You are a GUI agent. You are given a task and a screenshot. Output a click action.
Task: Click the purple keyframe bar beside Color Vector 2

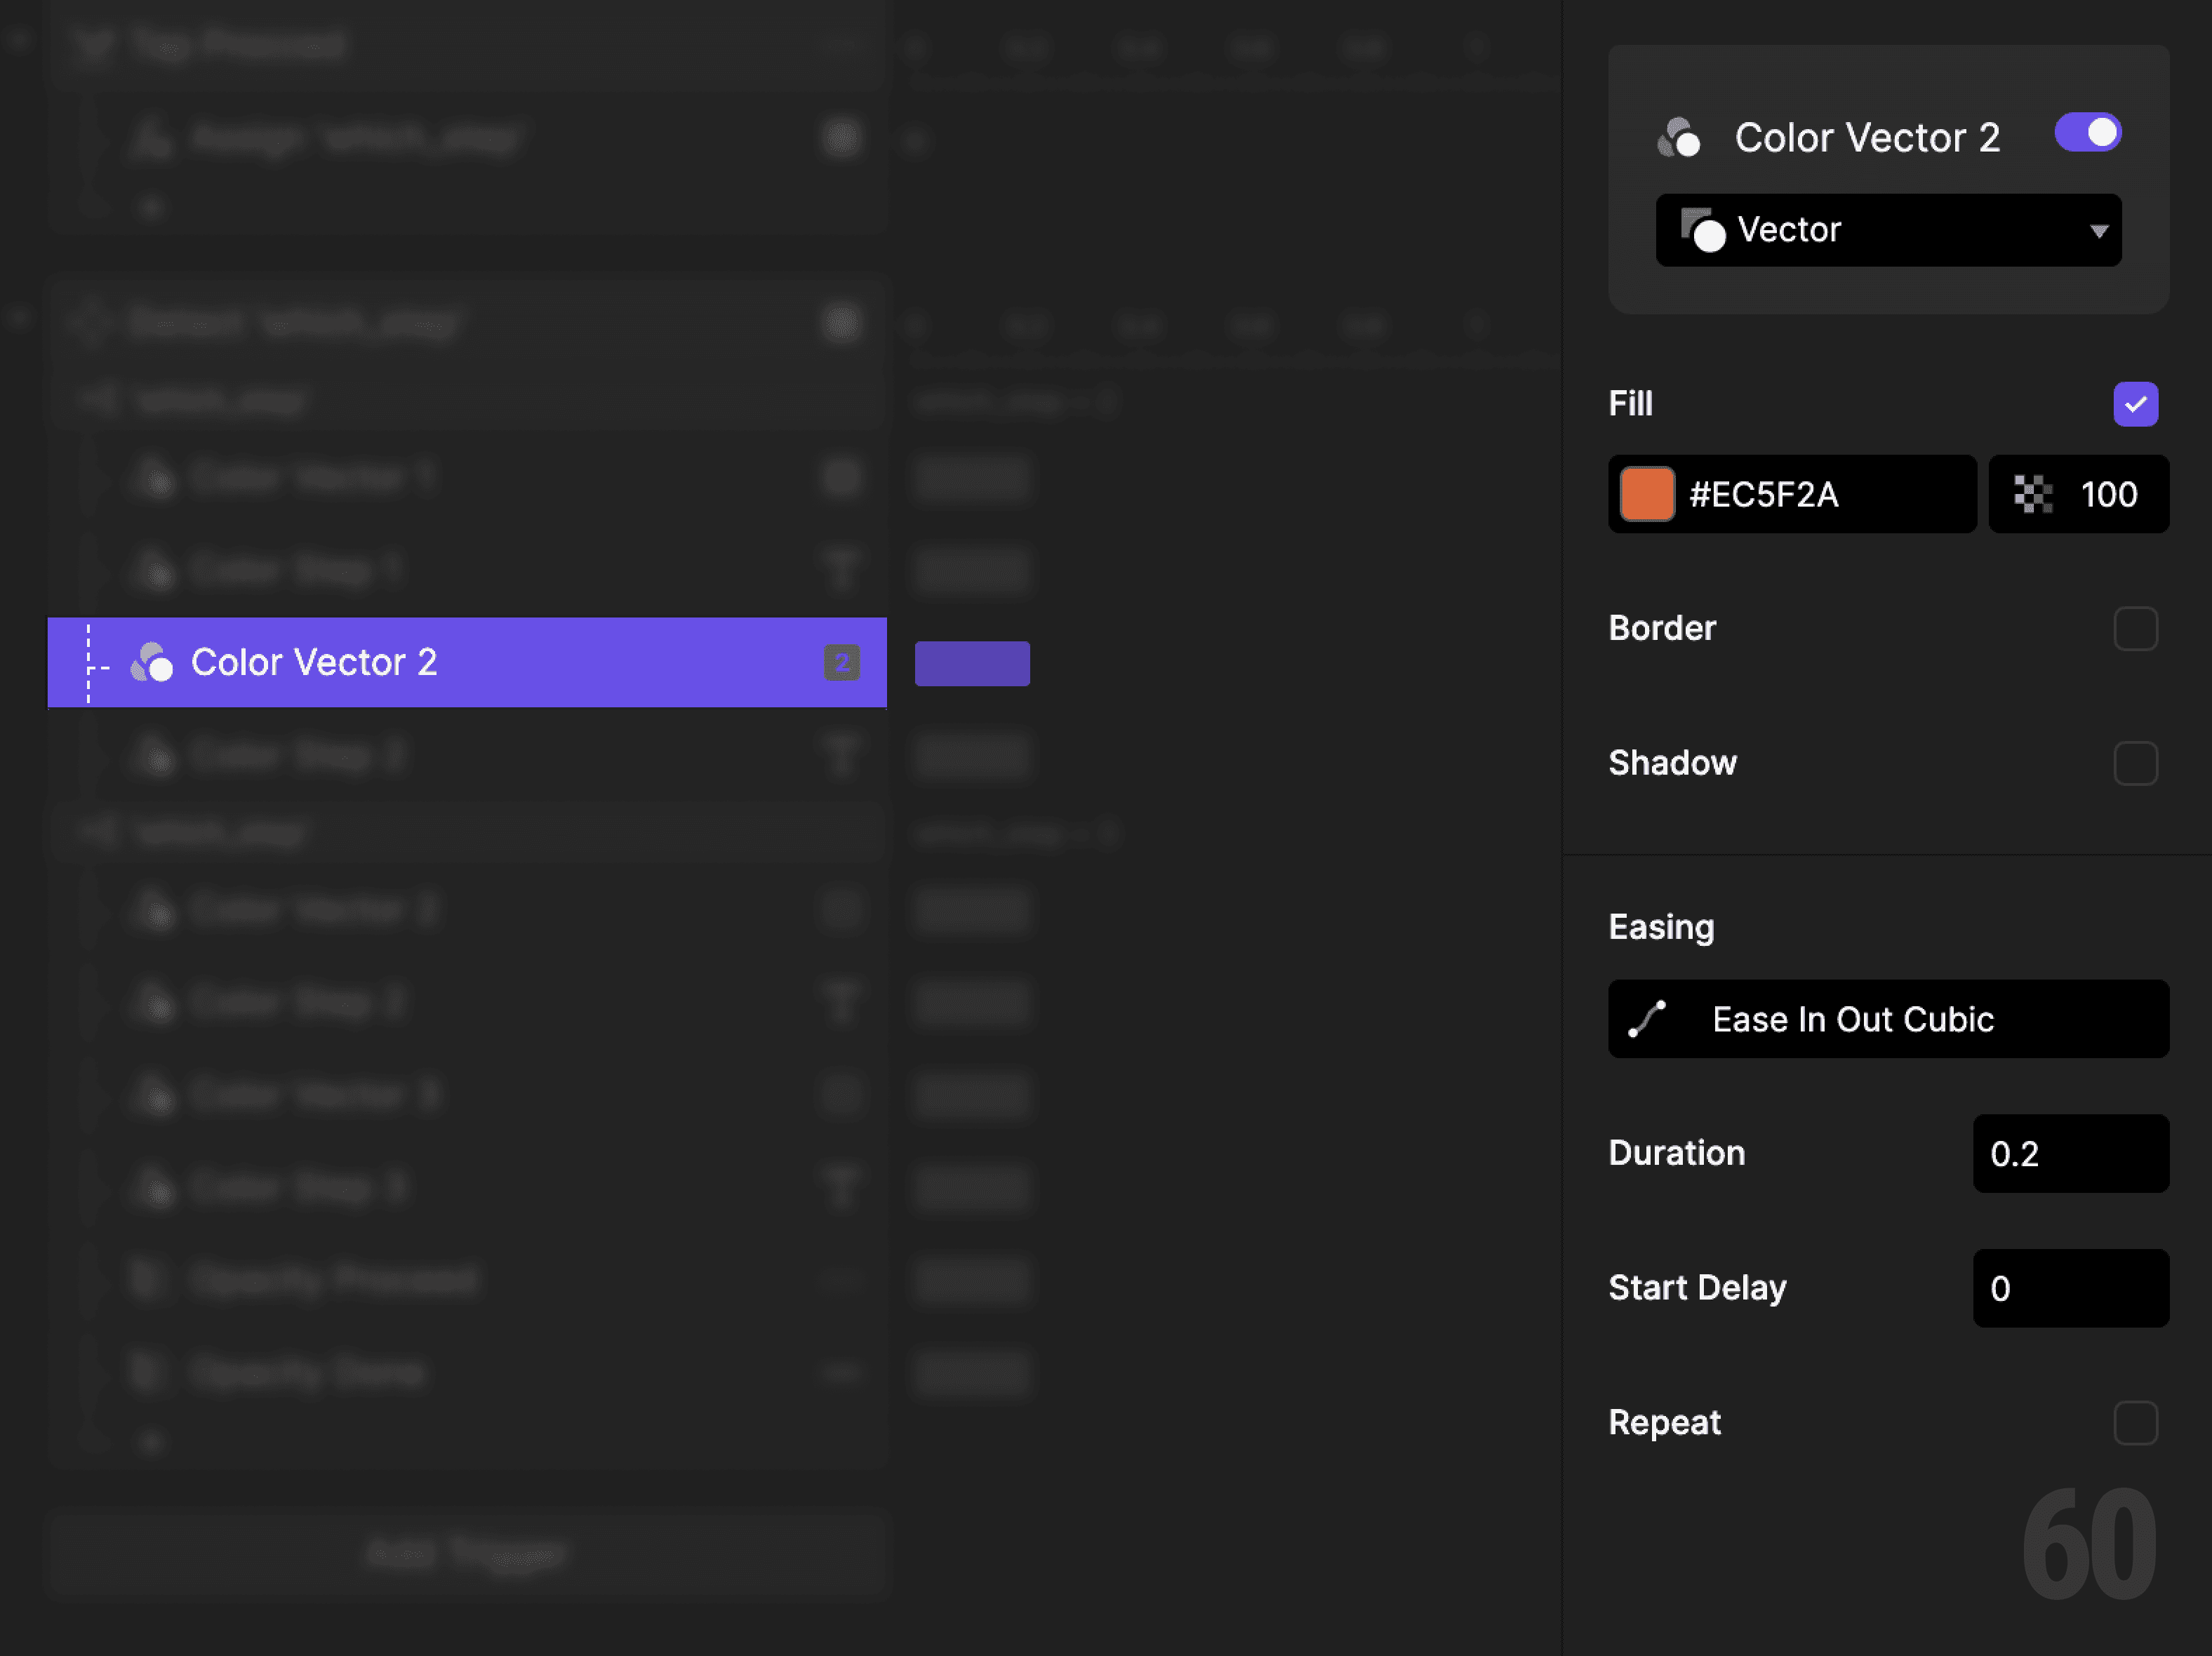971,662
